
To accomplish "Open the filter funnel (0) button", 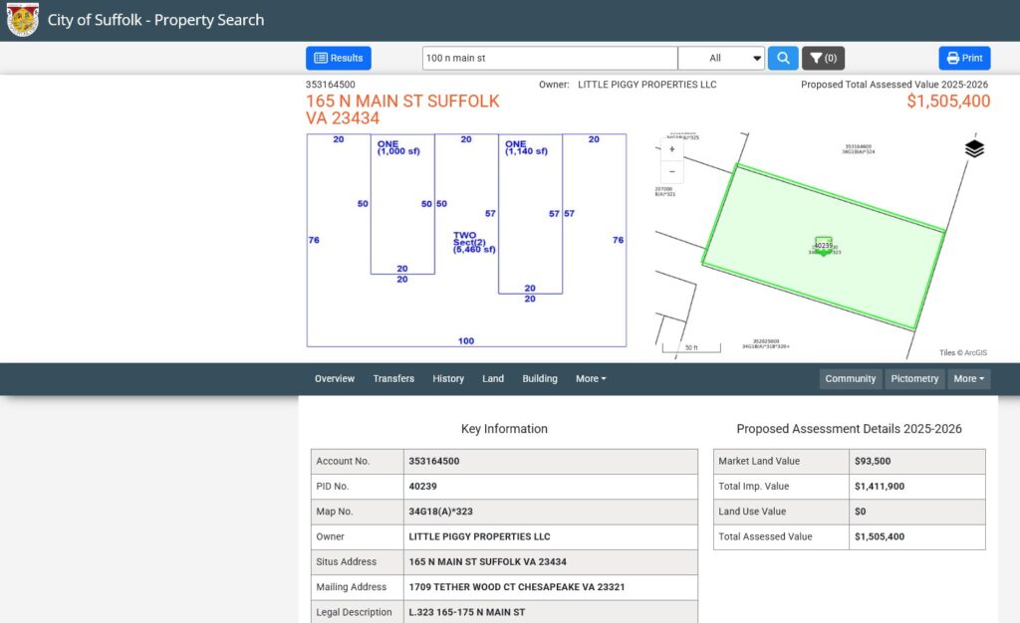I will 823,58.
